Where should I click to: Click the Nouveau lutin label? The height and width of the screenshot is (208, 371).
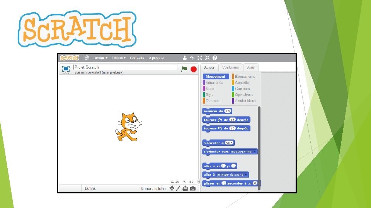tap(153, 189)
